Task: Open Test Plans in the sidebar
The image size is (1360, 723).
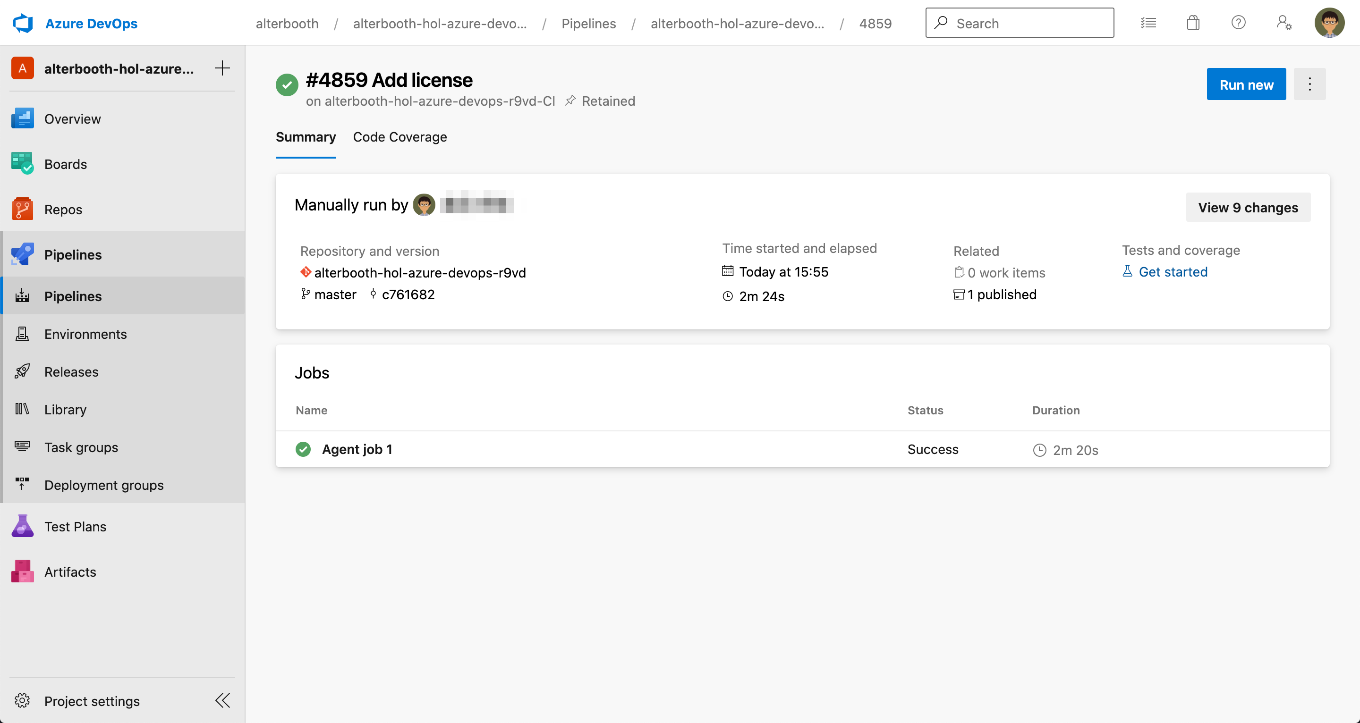Action: pos(75,526)
